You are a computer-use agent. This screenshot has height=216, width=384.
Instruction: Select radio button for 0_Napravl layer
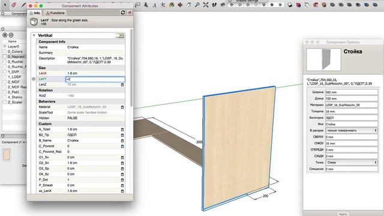point(5,56)
